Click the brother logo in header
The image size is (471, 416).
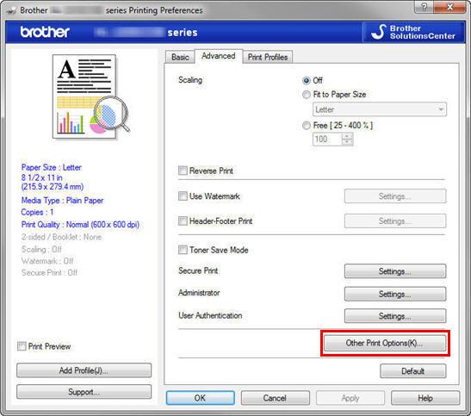click(45, 32)
